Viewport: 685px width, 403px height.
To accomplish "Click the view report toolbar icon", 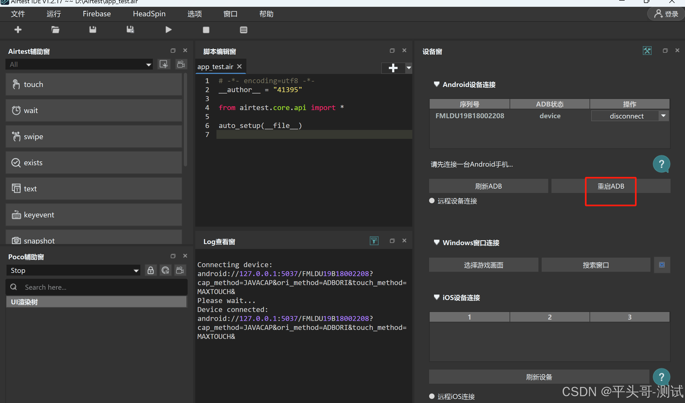I will tap(243, 30).
